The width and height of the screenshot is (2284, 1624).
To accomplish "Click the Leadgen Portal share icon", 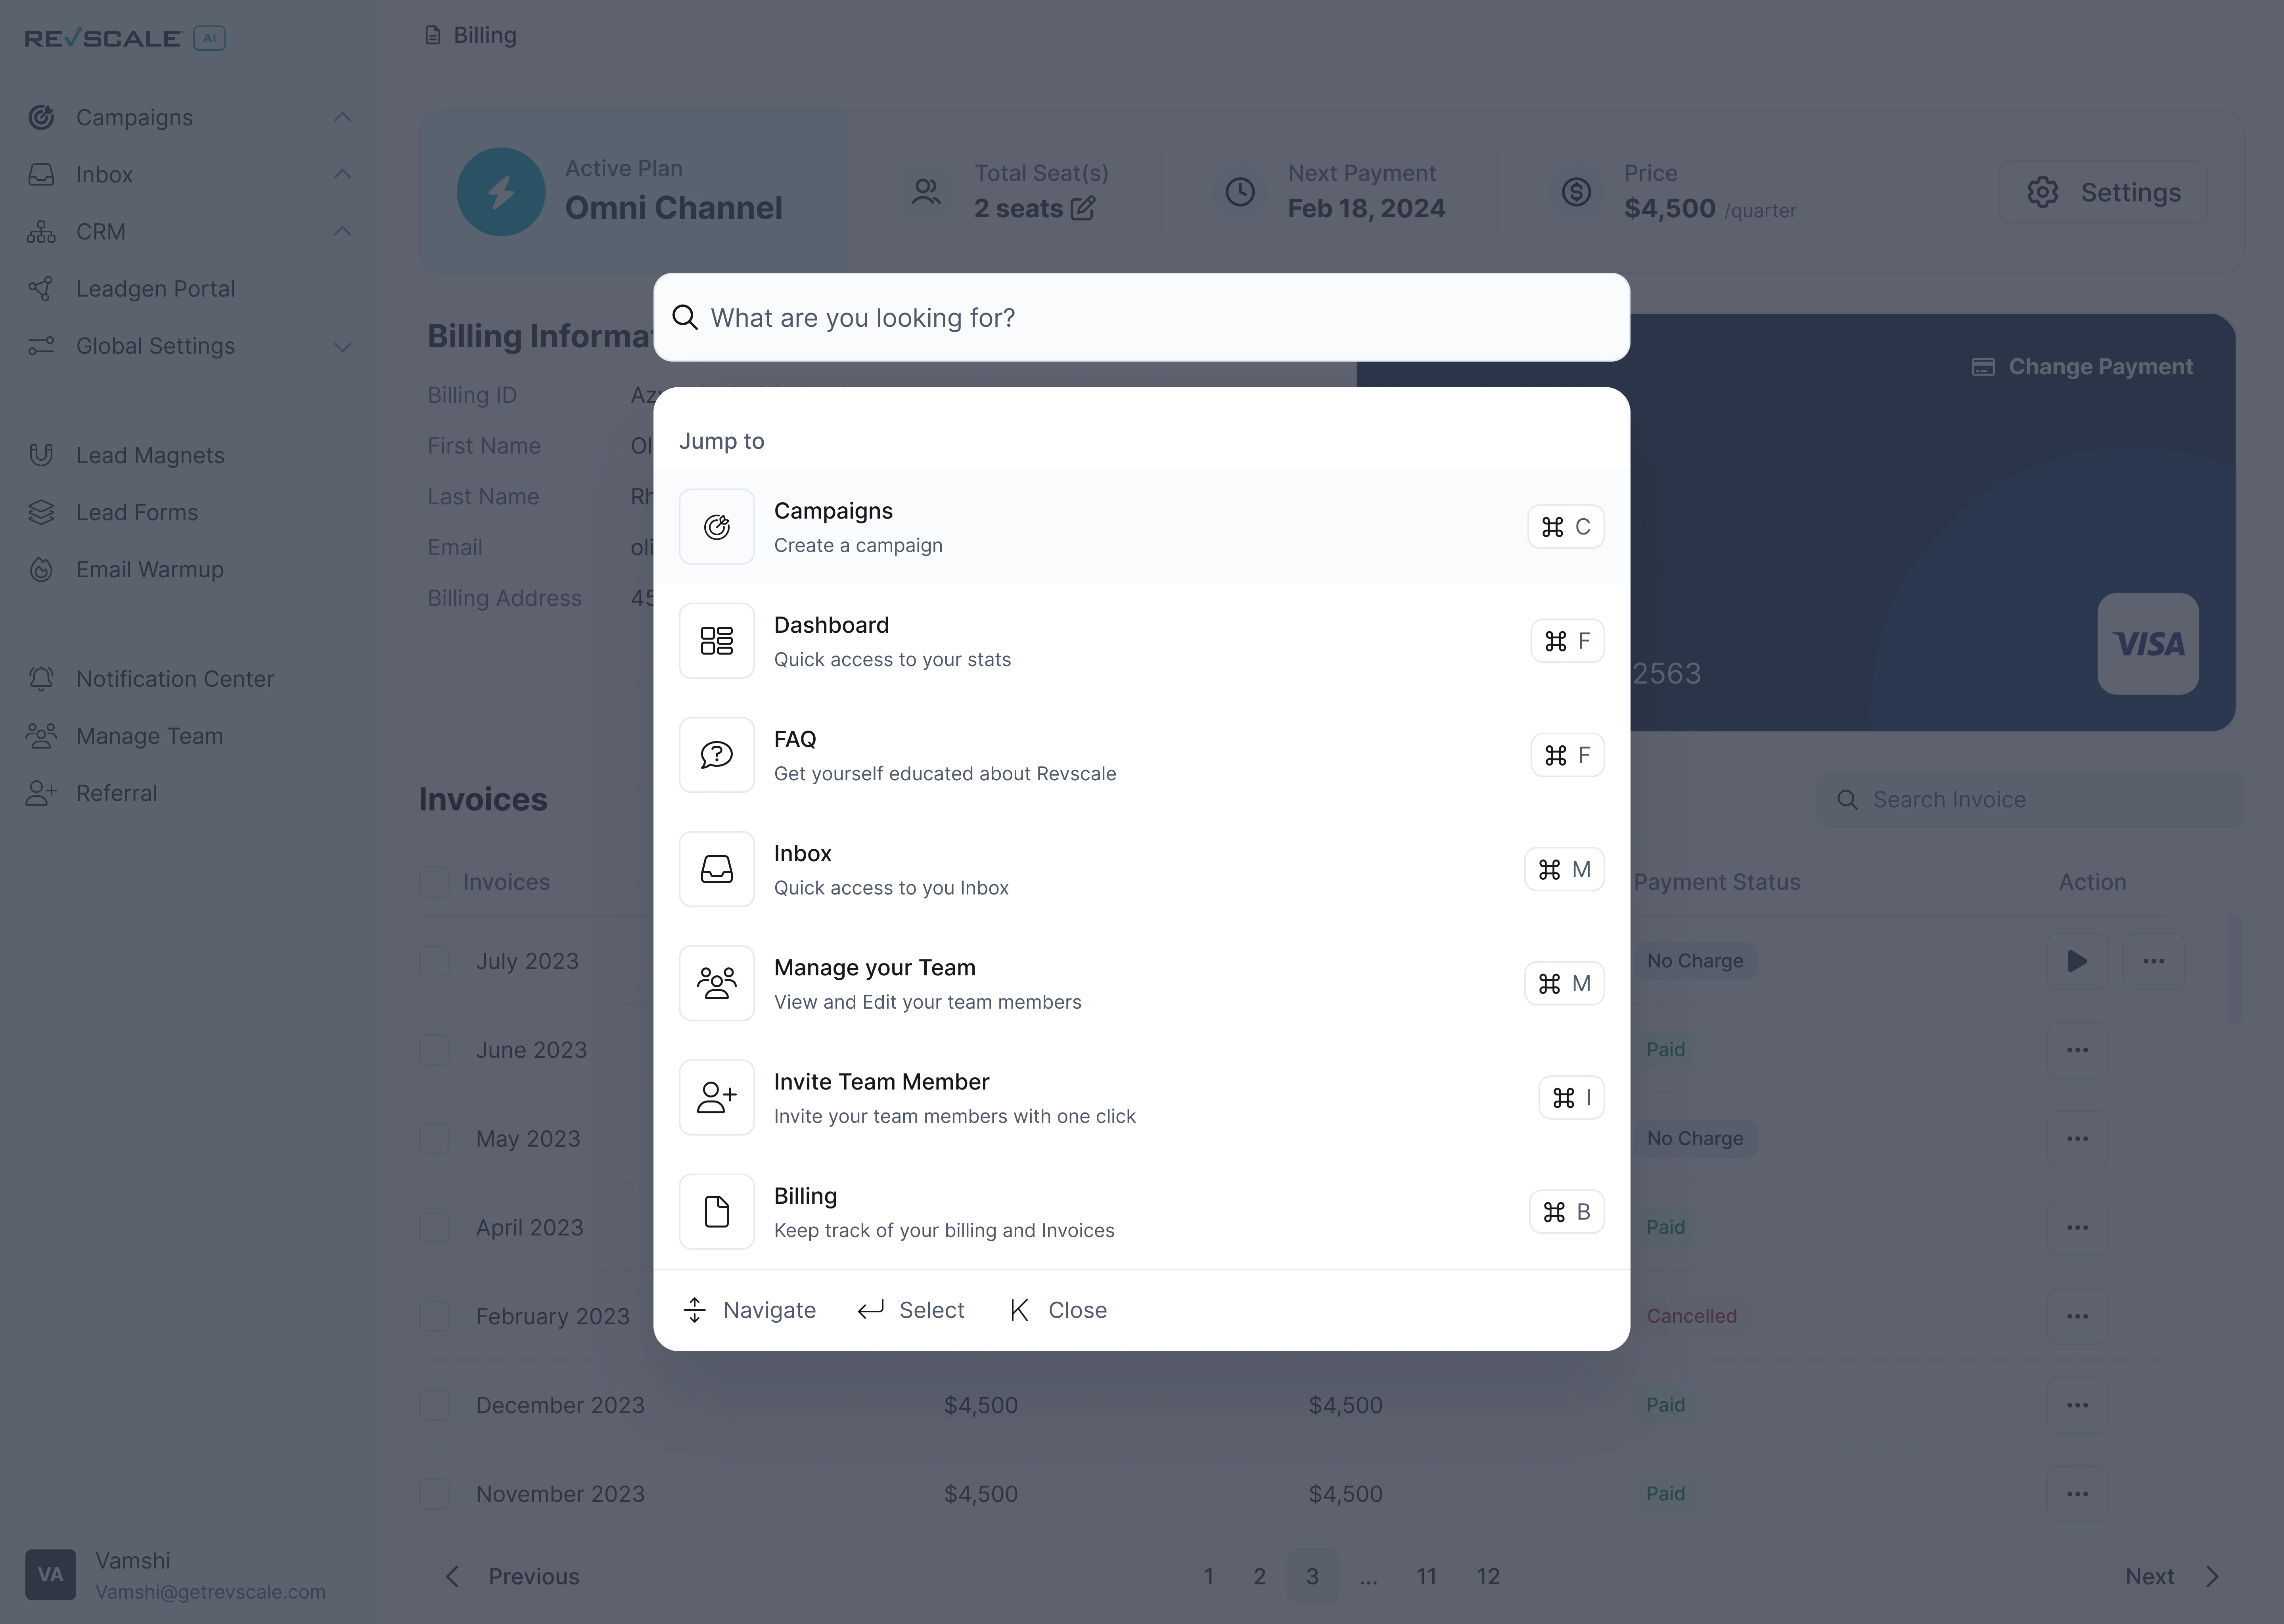I will [x=41, y=289].
